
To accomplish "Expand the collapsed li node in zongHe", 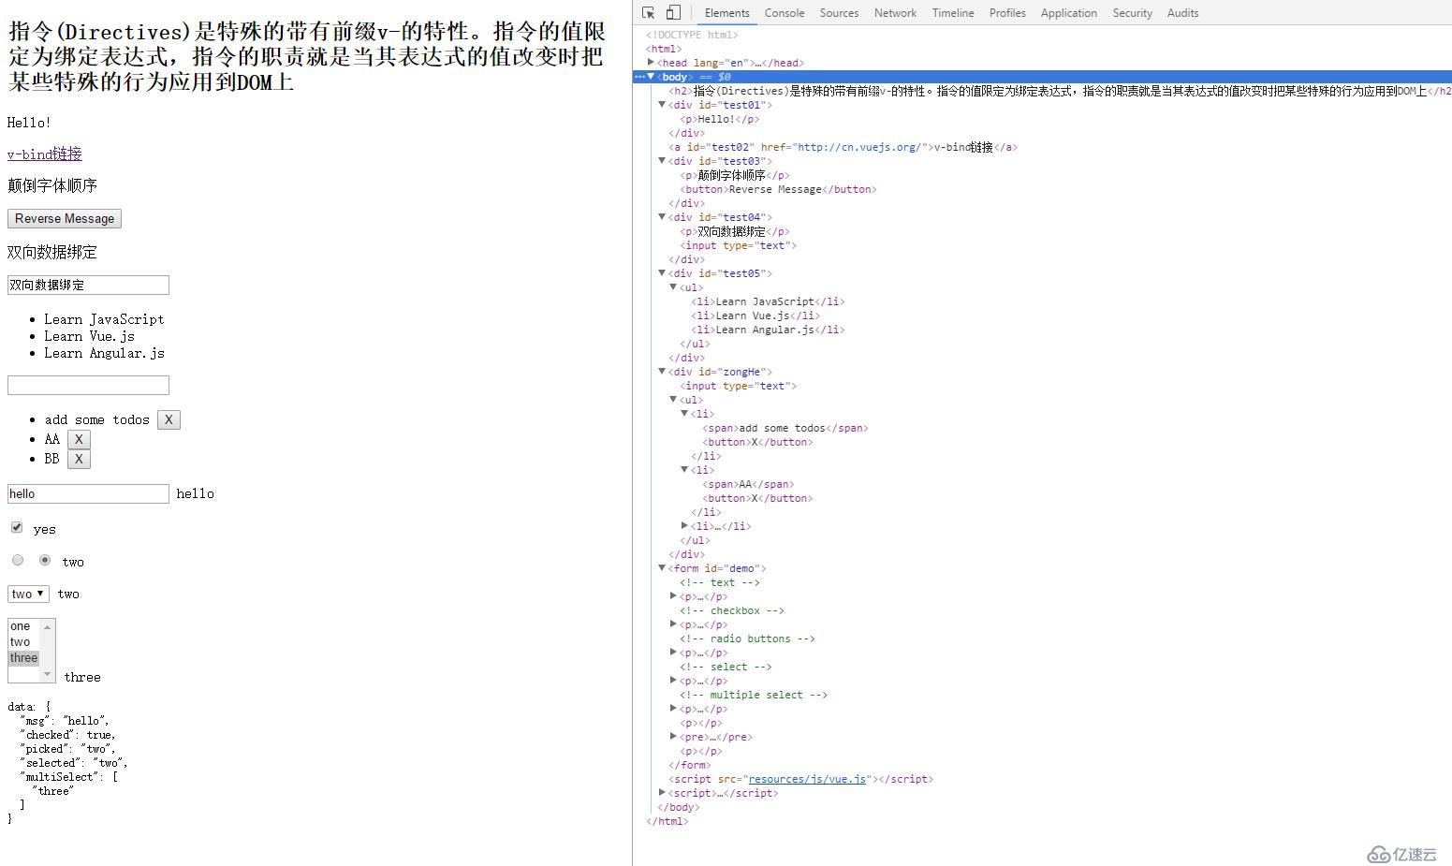I will 684,526.
